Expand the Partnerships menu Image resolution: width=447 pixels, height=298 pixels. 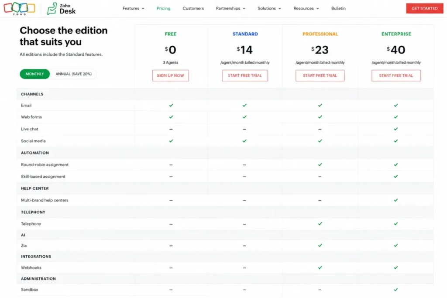point(230,9)
